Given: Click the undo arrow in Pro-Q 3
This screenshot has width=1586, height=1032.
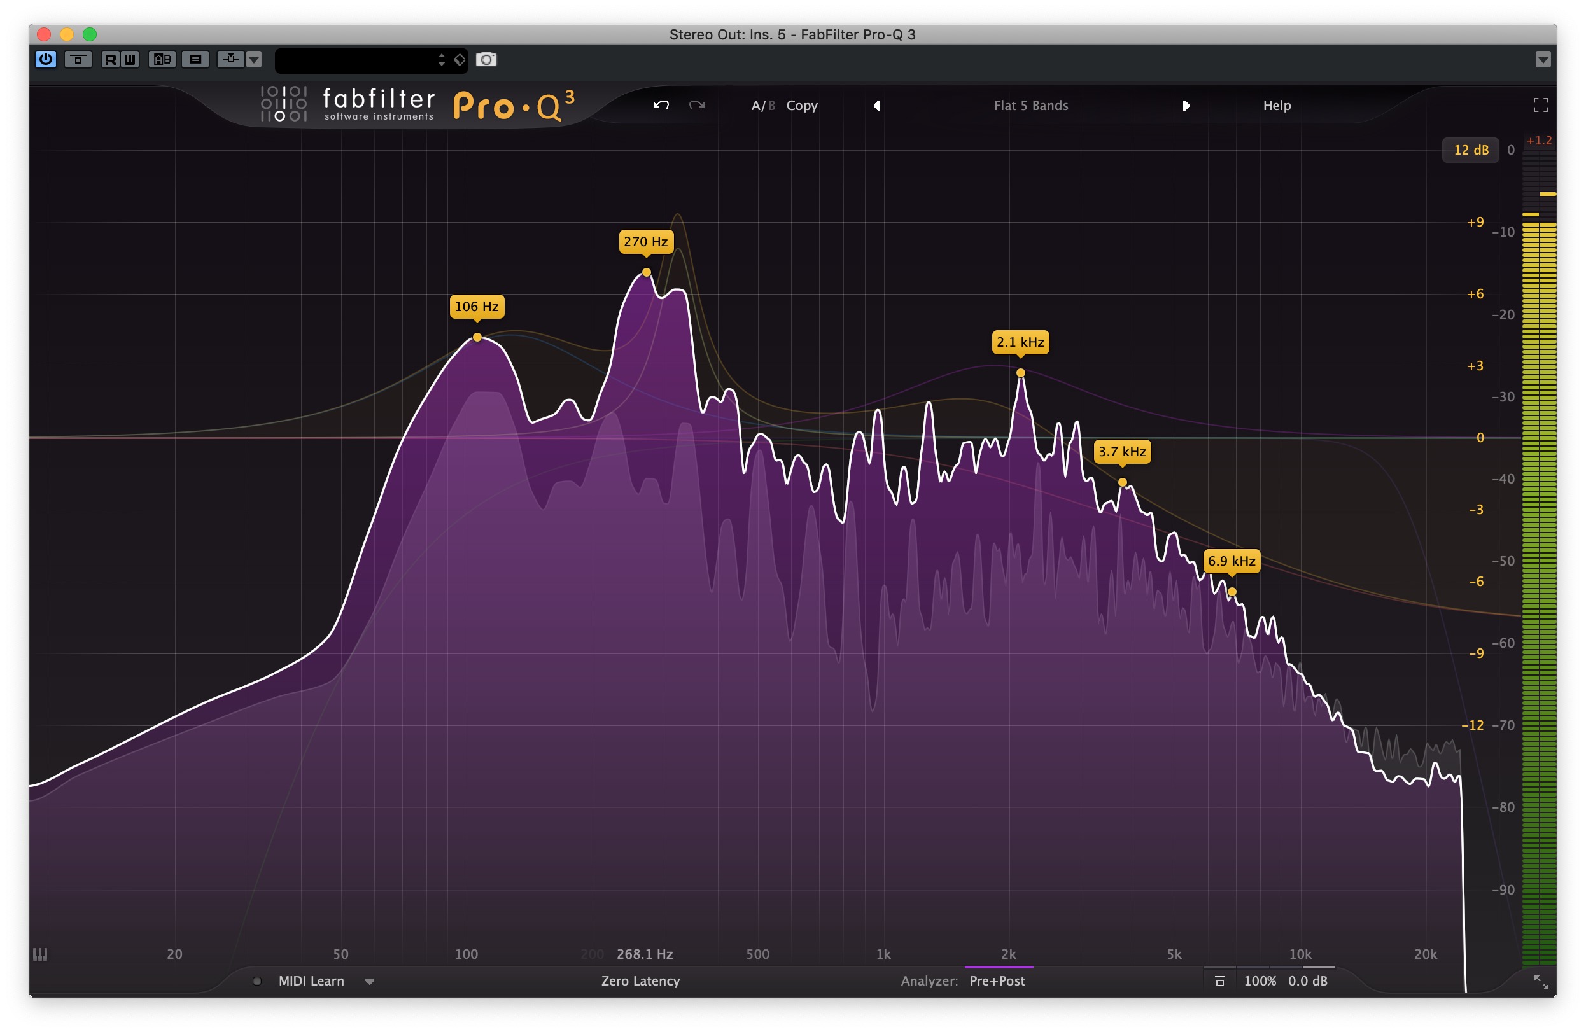Looking at the screenshot, I should click(661, 105).
